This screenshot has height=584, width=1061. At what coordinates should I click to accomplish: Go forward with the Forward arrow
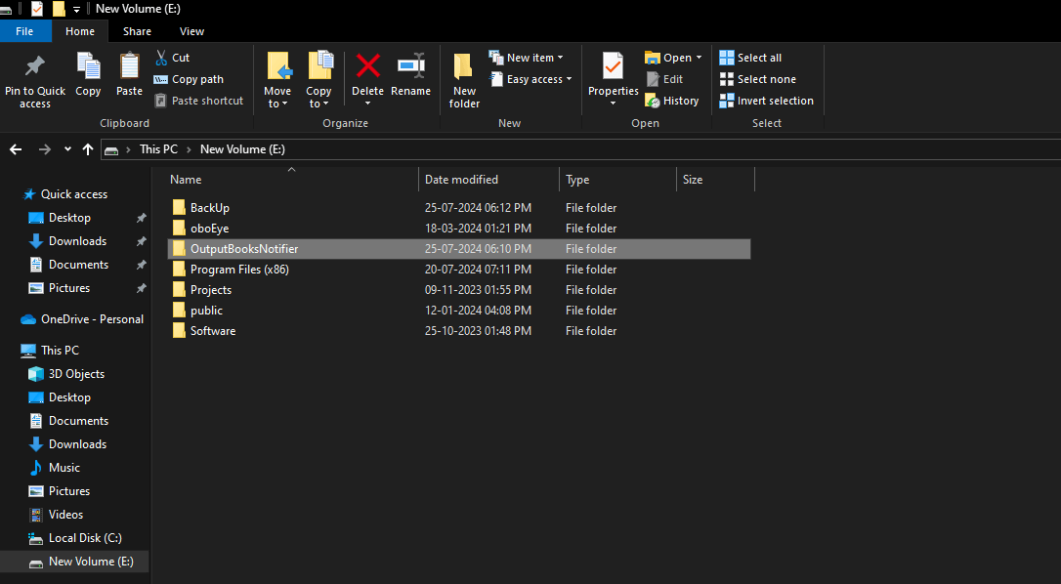tap(45, 149)
